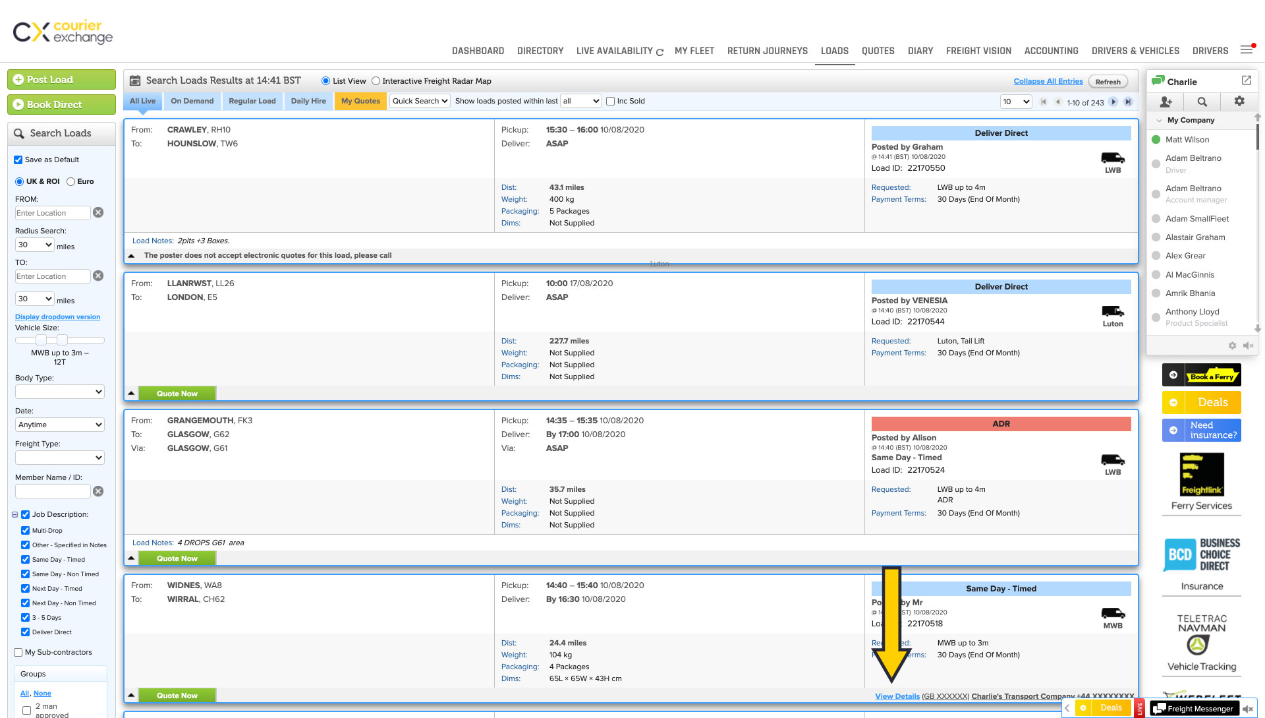The image size is (1265, 718).
Task: Open View Details link for Widnes load
Action: click(897, 696)
